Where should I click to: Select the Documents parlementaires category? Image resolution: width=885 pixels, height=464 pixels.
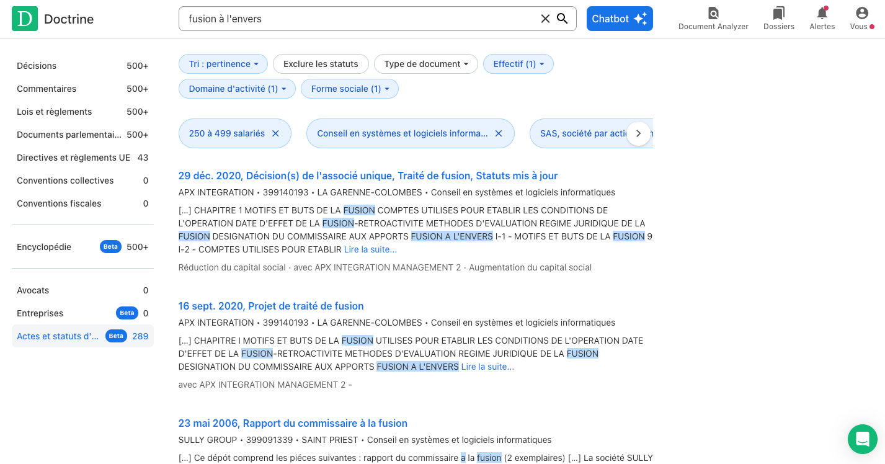82,135
